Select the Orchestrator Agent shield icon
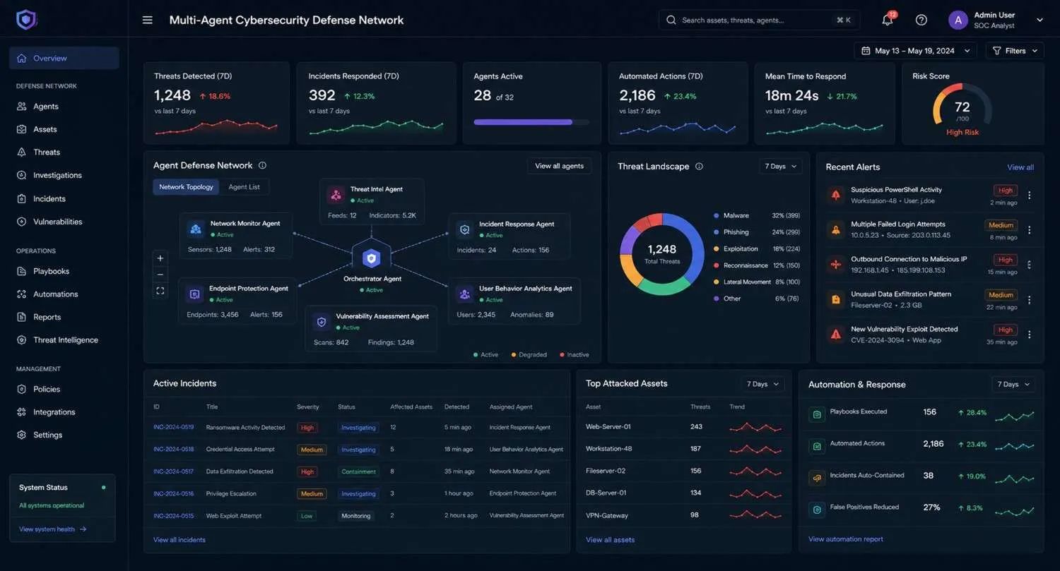The image size is (1060, 571). tap(372, 258)
